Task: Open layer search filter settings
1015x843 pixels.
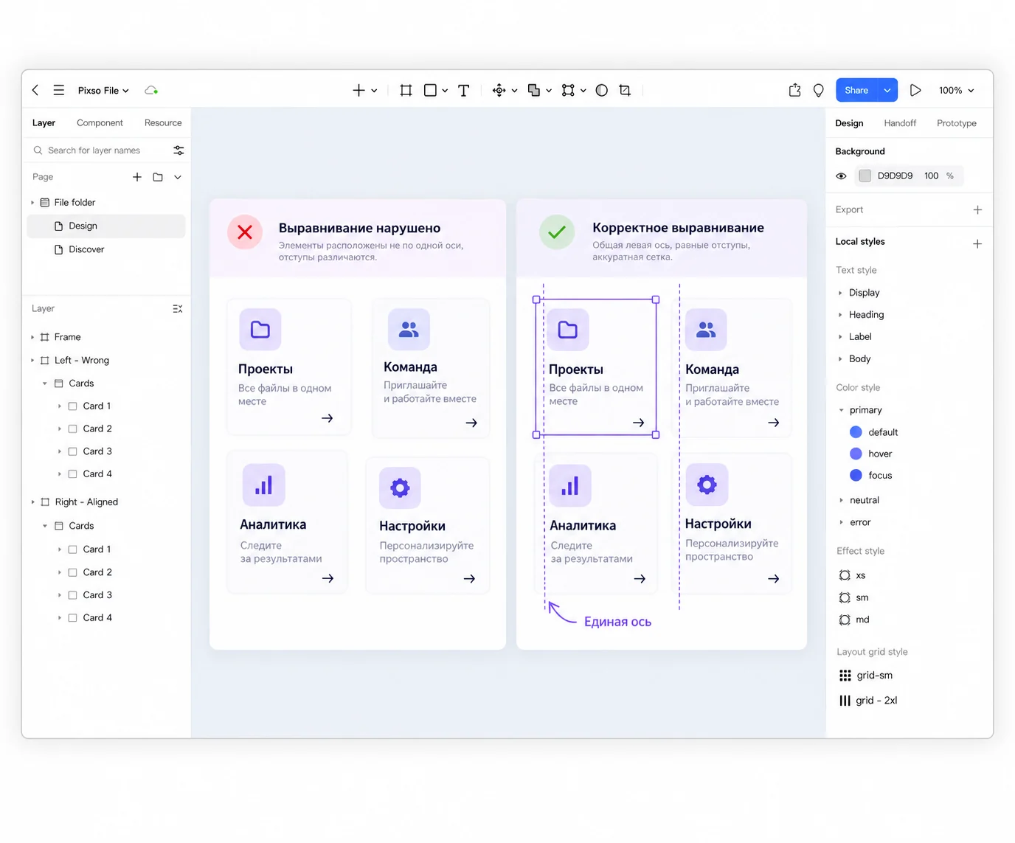Action: (179, 150)
